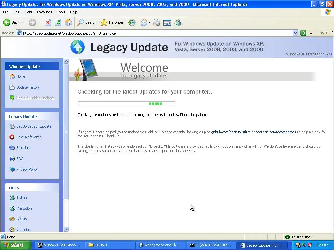Click the FAQ question mark icon
This screenshot has width=334, height=250.
tap(12, 159)
